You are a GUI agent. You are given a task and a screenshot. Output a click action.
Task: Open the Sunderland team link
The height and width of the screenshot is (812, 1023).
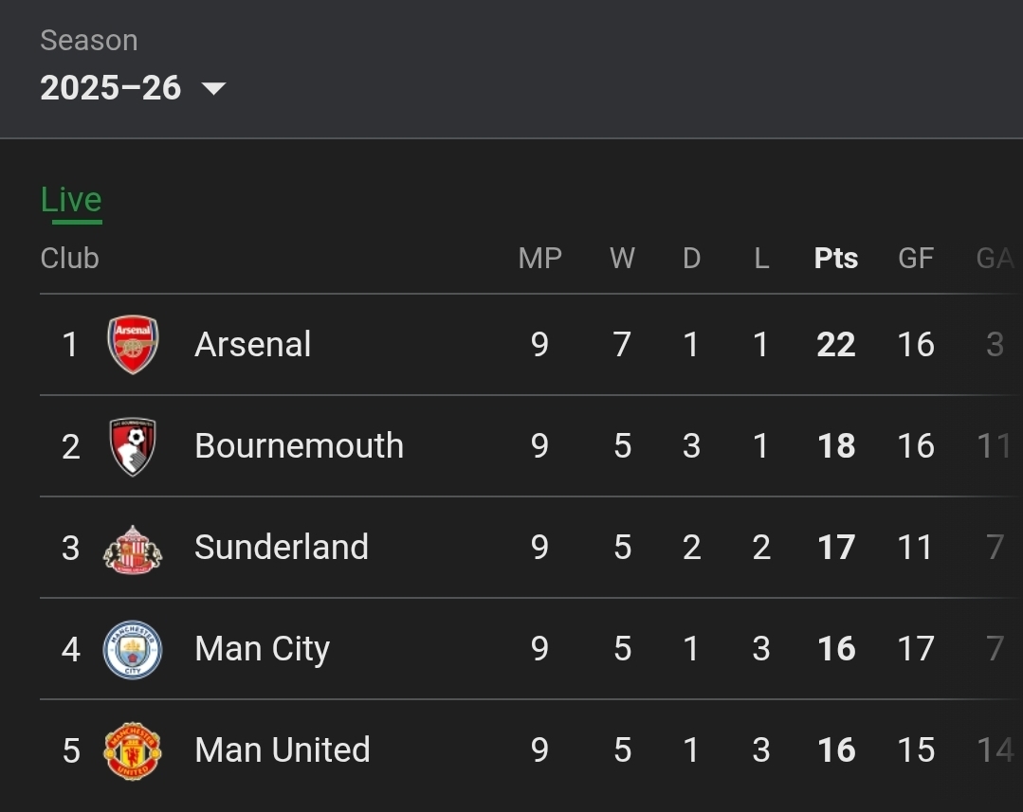pos(282,548)
